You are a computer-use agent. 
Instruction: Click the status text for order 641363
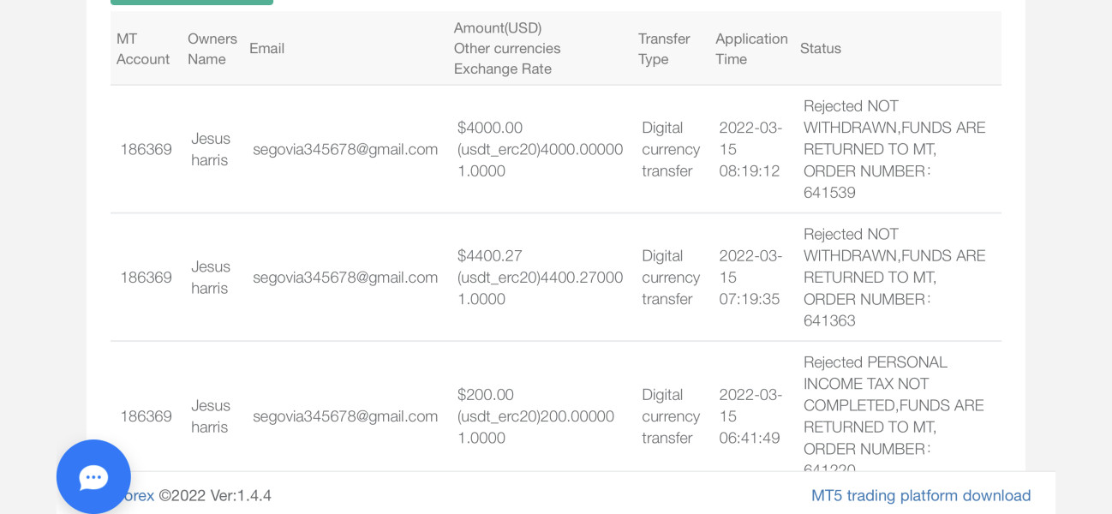[894, 278]
